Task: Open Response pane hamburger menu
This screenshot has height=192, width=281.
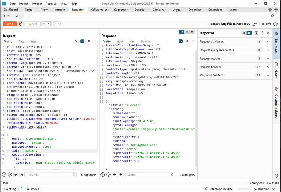Action: click(x=193, y=41)
